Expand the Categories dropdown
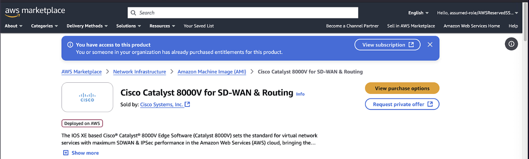This screenshot has width=529, height=159. (45, 26)
